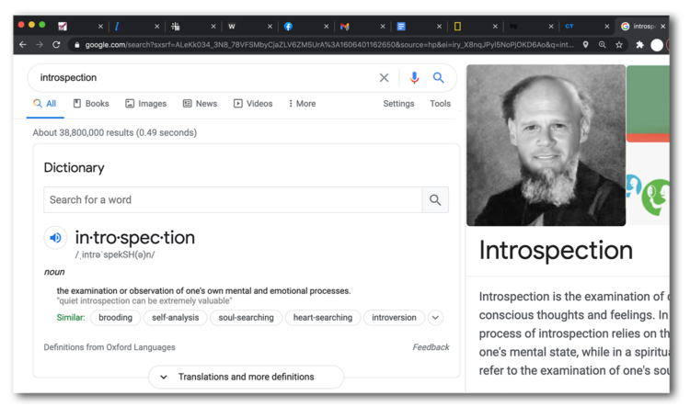The width and height of the screenshot is (690, 418).
Task: Bookmark this page with star icon
Action: (619, 44)
